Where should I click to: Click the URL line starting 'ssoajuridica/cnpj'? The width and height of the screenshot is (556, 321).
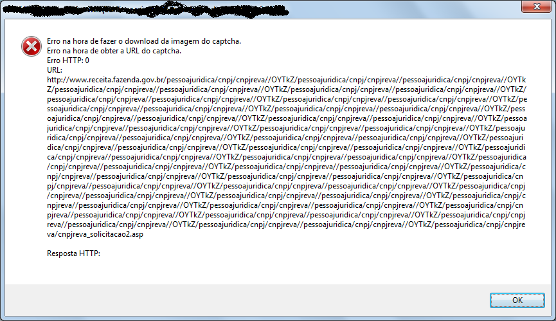(x=286, y=109)
